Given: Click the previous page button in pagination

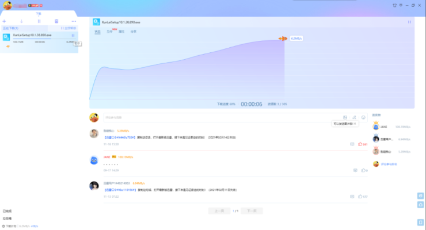Looking at the screenshot, I should (x=219, y=211).
